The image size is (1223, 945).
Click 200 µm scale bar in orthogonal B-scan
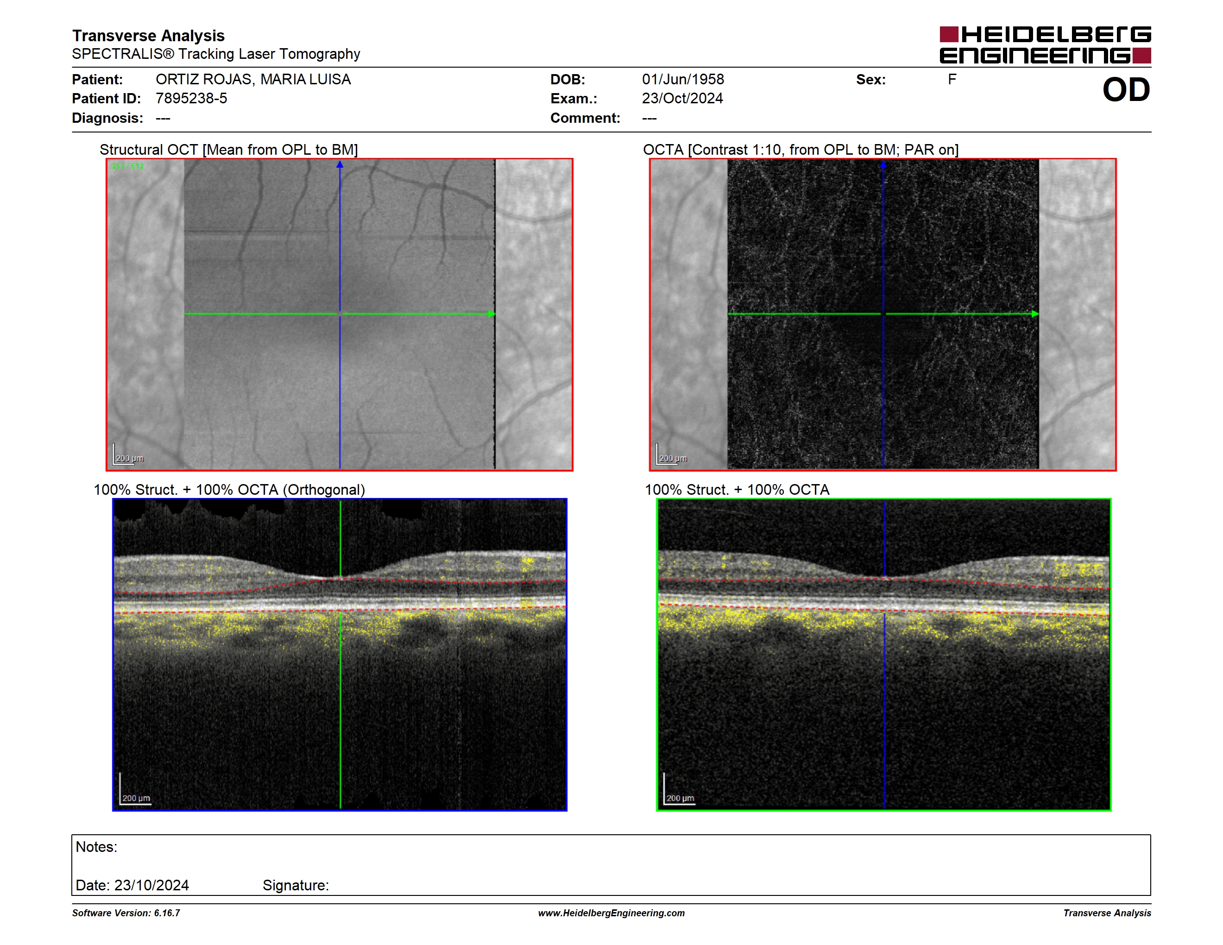(x=135, y=789)
